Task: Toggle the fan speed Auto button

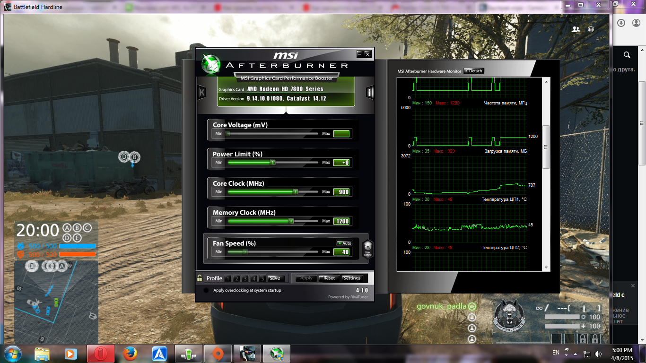Action: pos(344,243)
